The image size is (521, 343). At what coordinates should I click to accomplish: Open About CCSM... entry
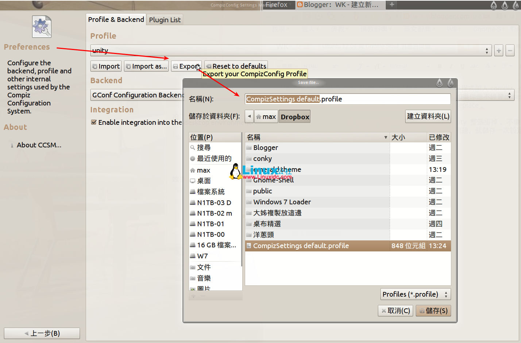39,145
